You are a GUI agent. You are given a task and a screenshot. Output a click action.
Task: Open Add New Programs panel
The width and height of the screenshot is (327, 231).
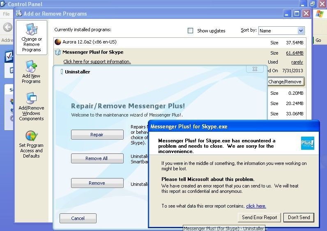point(31,72)
